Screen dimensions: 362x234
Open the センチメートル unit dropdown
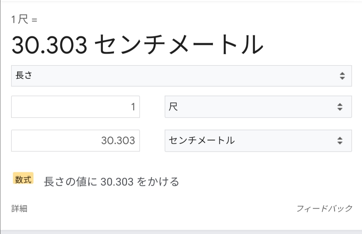(258, 141)
